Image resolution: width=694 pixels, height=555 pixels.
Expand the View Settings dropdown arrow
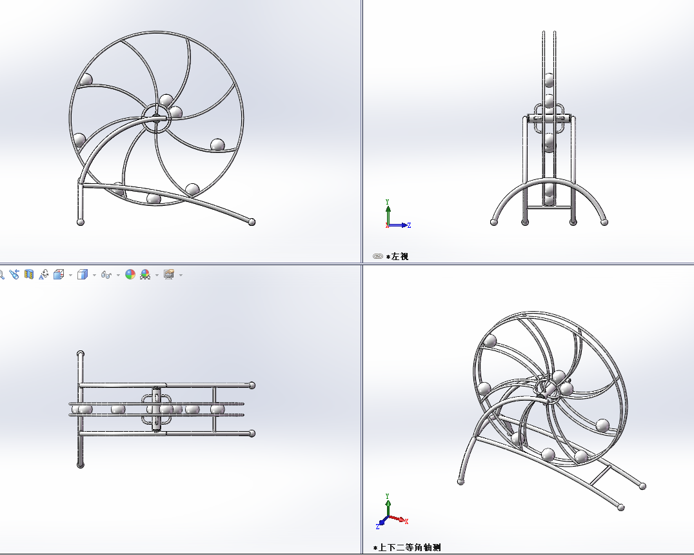click(x=181, y=275)
